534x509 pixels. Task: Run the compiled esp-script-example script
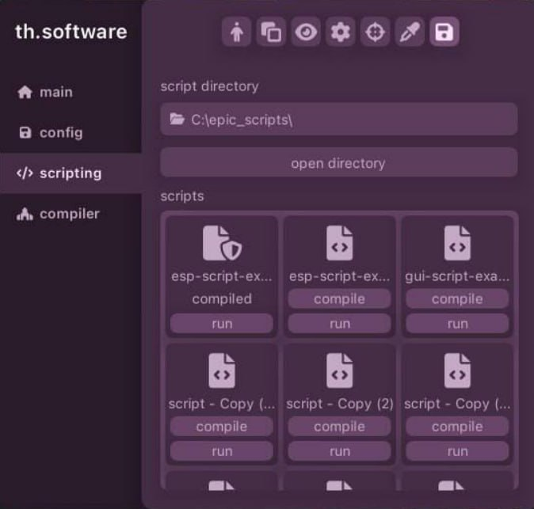[222, 324]
